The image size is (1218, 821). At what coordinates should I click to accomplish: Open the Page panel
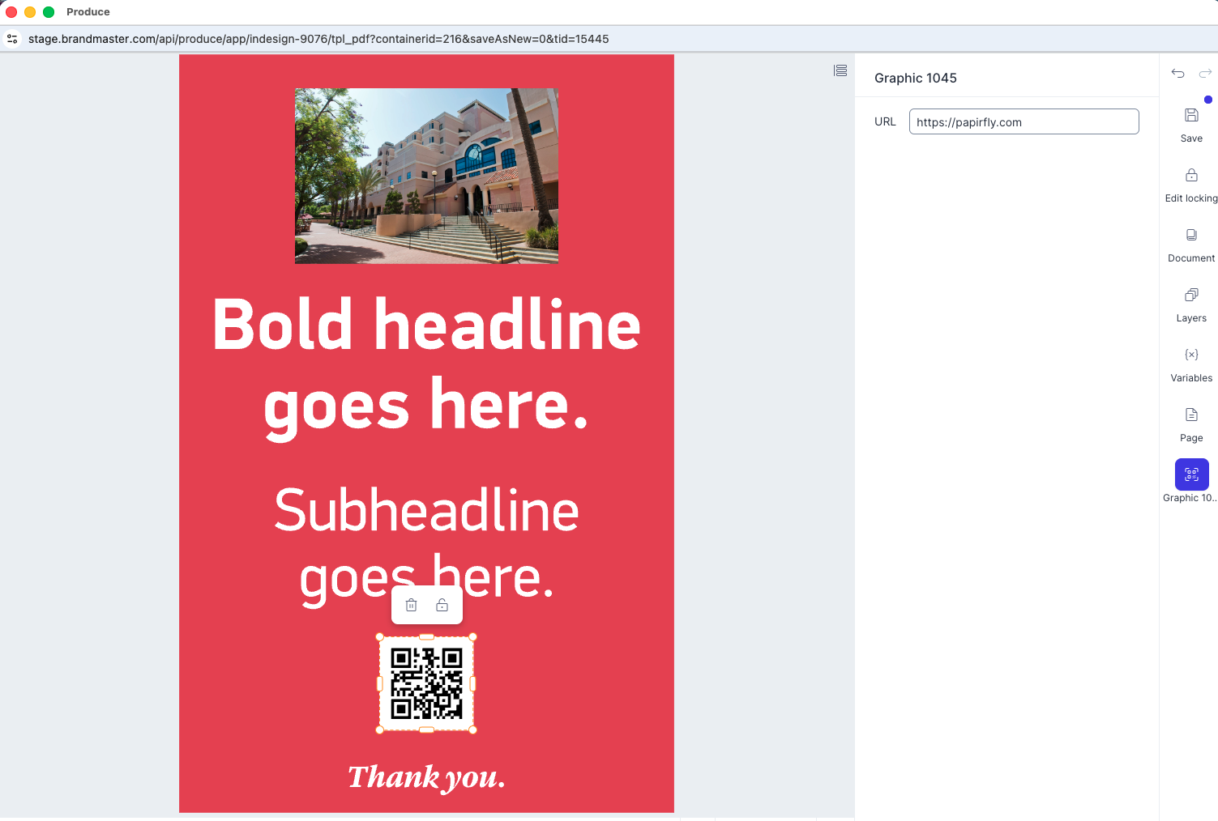(x=1191, y=424)
